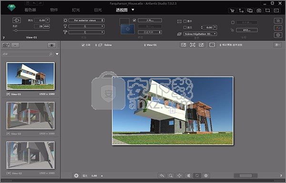Screen dimensions: 286x183
Task: Expand the exposure arrow next to 1.00
Action: pos(102,176)
